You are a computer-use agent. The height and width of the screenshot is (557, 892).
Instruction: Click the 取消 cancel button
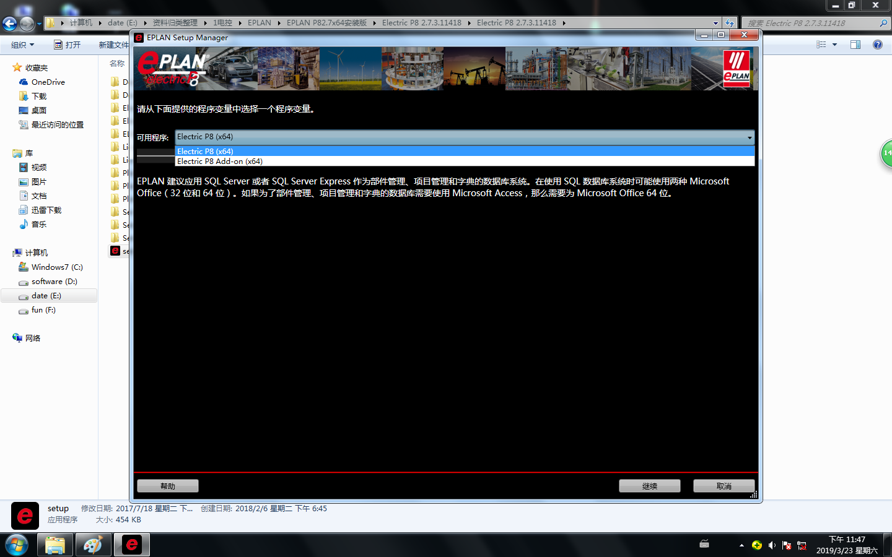coord(724,486)
